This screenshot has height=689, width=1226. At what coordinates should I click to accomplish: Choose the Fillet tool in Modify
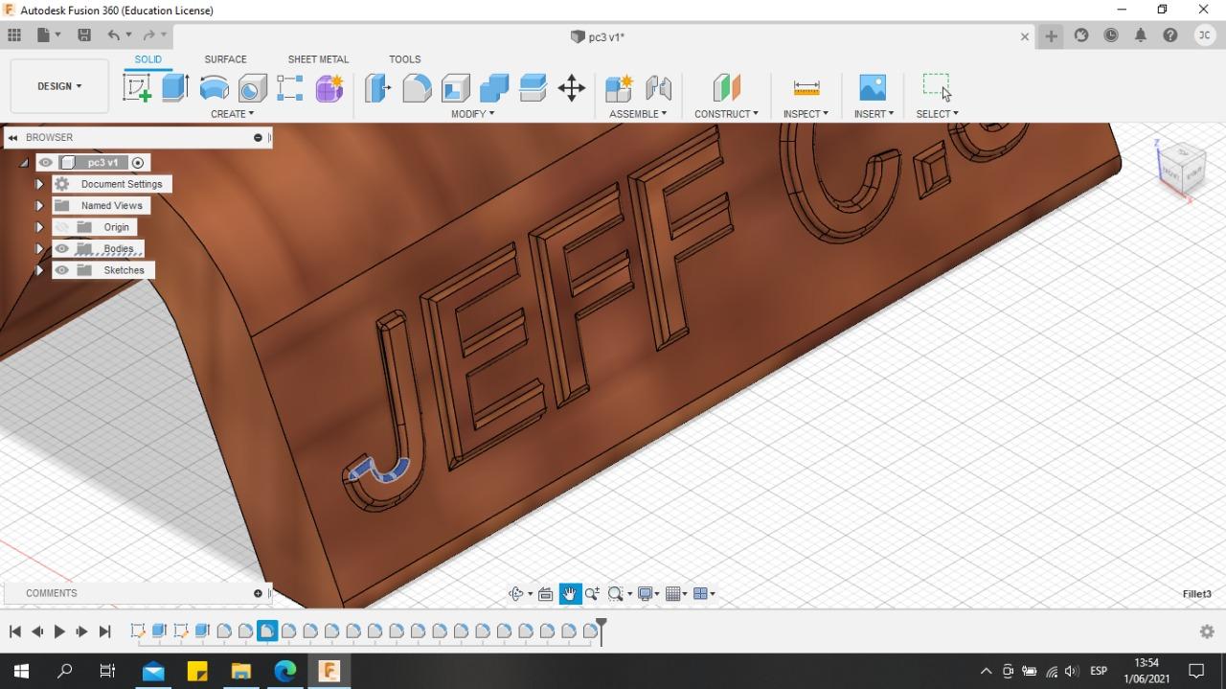(x=417, y=88)
